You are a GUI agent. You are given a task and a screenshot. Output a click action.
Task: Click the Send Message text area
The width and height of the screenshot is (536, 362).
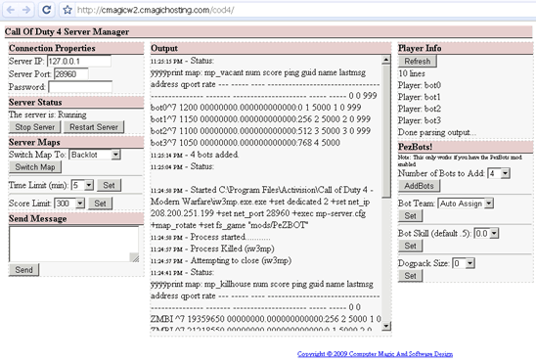click(74, 244)
